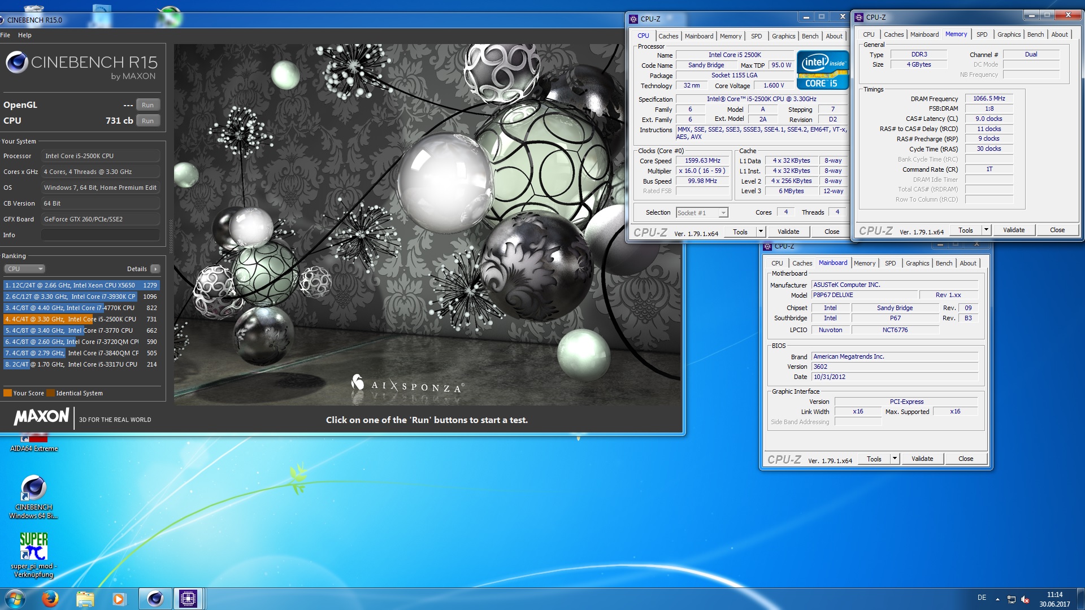Open the AIDA64 Extreme desktop shortcut
1085x610 pixels.
[x=34, y=445]
